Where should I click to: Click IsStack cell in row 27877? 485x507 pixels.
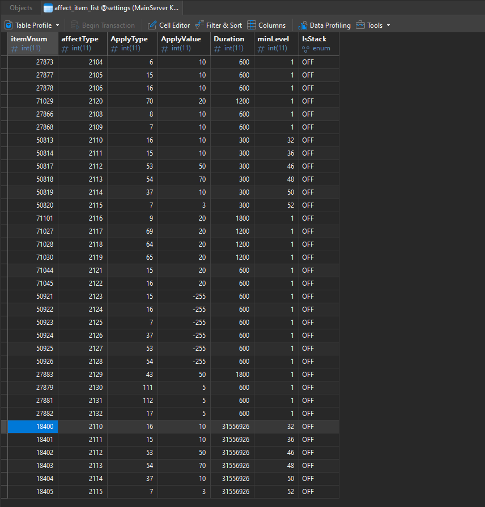point(319,75)
